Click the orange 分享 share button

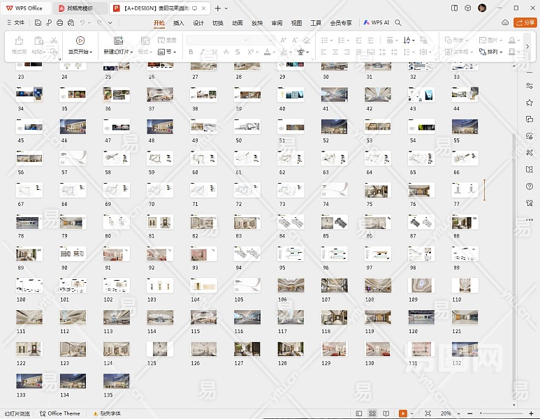click(x=525, y=22)
